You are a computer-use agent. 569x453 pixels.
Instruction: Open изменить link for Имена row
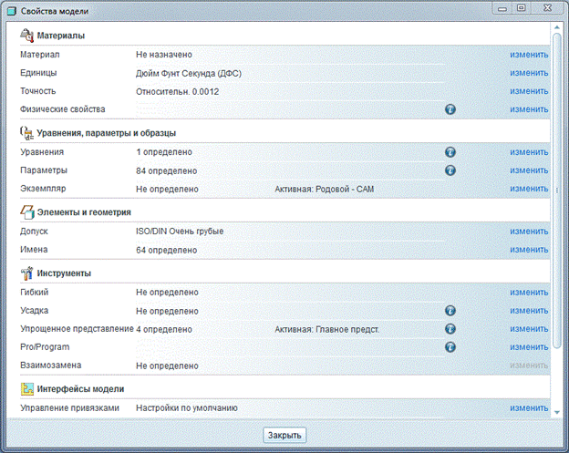529,250
